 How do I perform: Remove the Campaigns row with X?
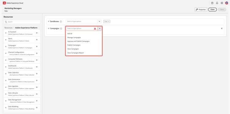[222, 28]
